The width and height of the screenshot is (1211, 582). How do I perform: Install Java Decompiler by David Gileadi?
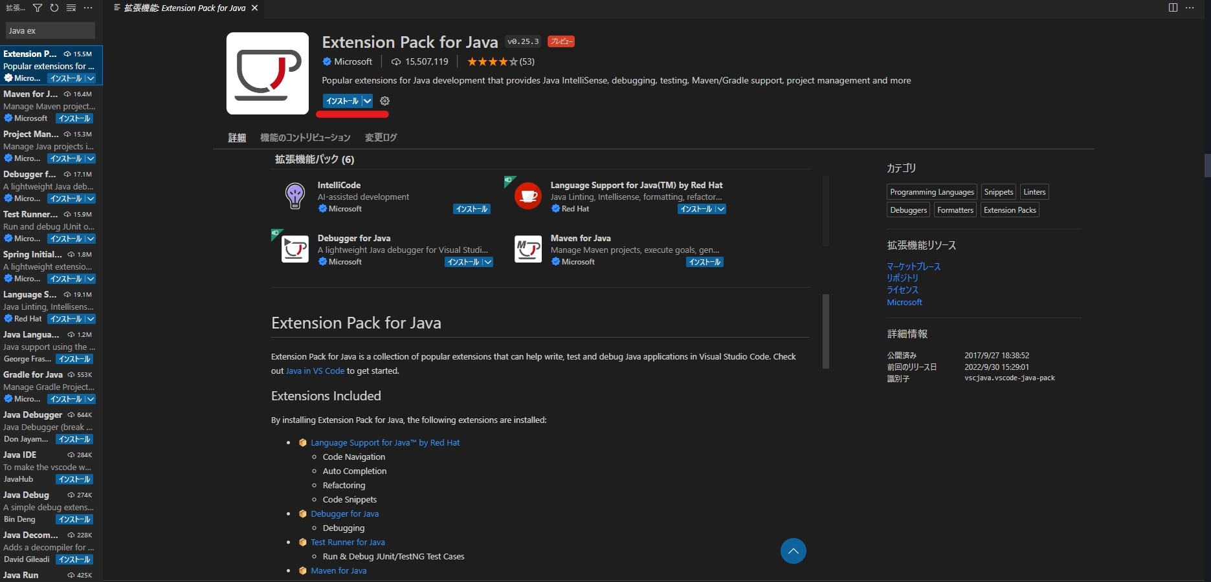[x=74, y=559]
